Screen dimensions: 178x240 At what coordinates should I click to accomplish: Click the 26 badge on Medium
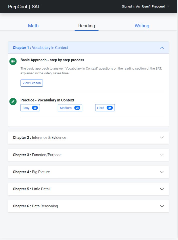[x=77, y=108]
